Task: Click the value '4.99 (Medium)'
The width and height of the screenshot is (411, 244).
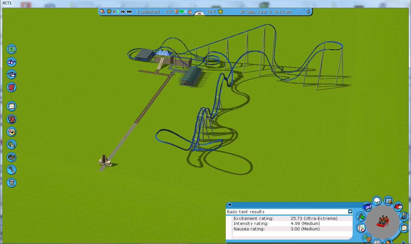Action: click(305, 224)
